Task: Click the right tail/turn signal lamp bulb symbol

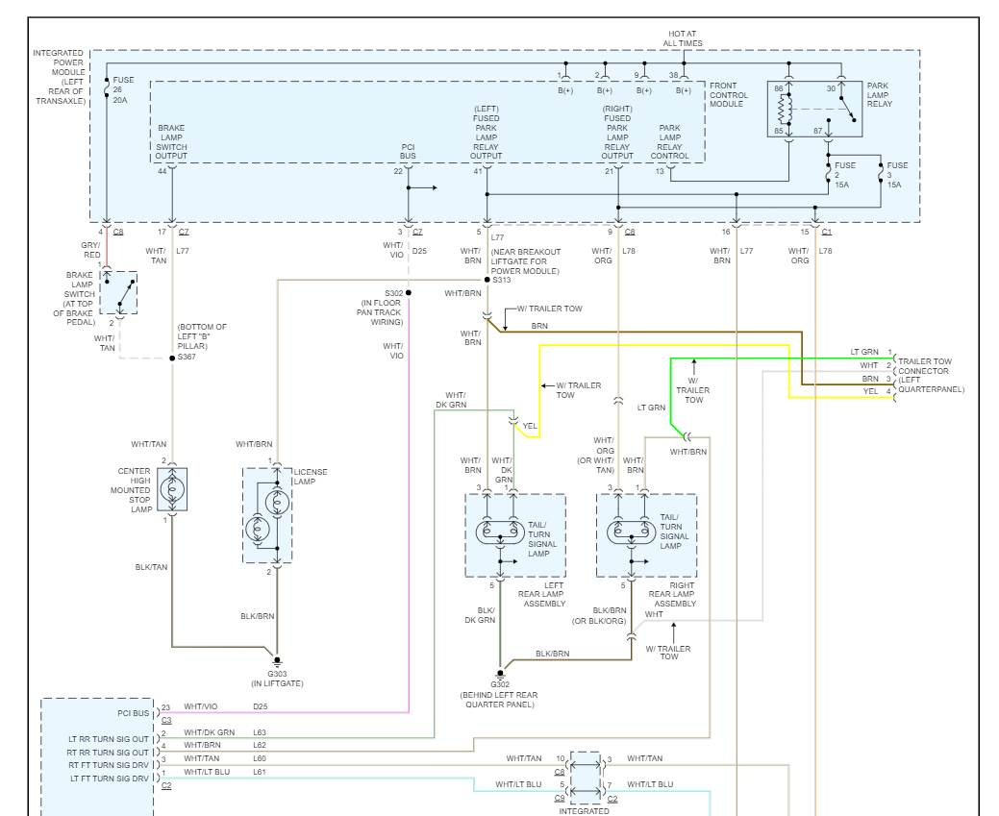Action: point(631,532)
